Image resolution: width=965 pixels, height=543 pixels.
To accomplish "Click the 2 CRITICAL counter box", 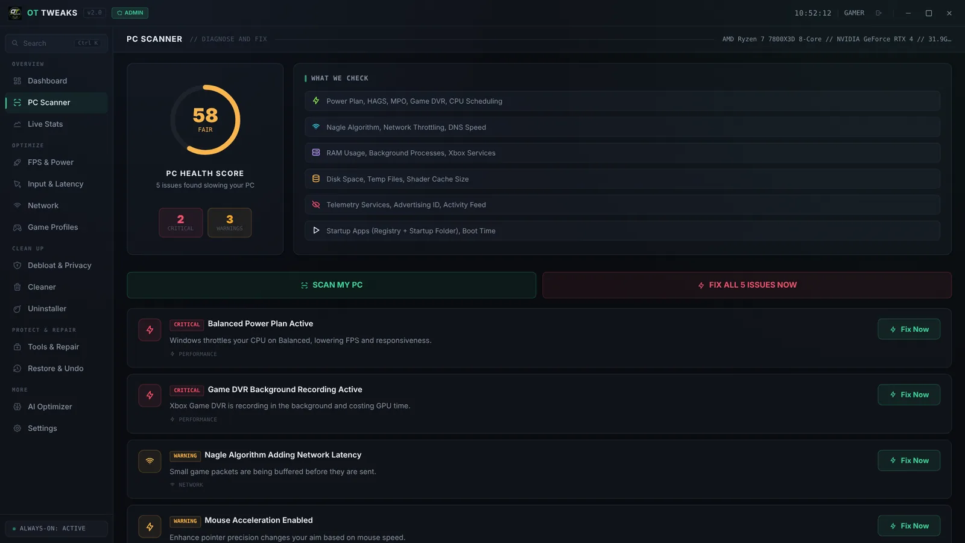I will (181, 223).
